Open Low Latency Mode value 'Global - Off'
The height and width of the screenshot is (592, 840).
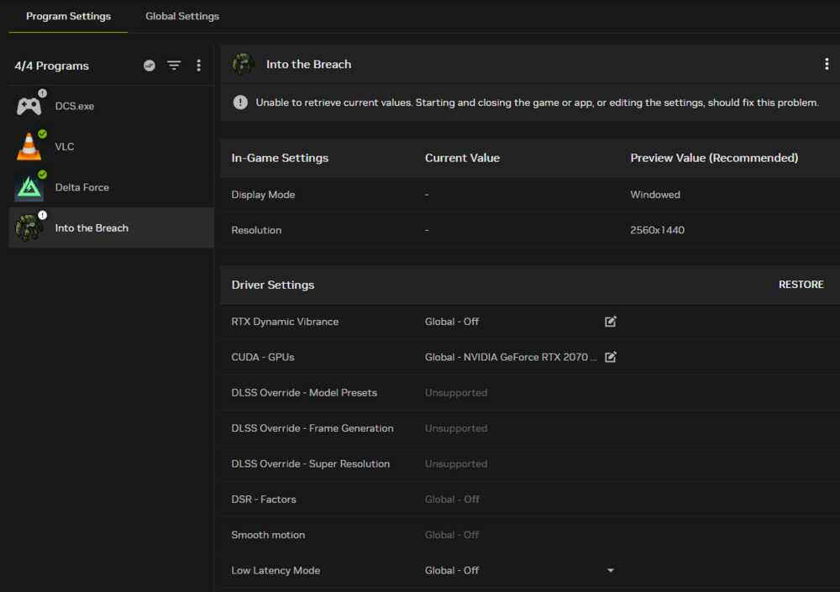click(x=452, y=570)
